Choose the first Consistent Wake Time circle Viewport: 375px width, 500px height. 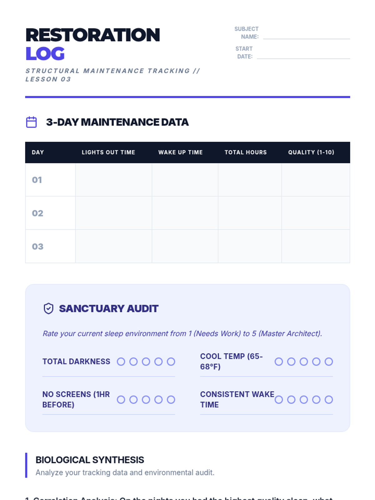279,400
